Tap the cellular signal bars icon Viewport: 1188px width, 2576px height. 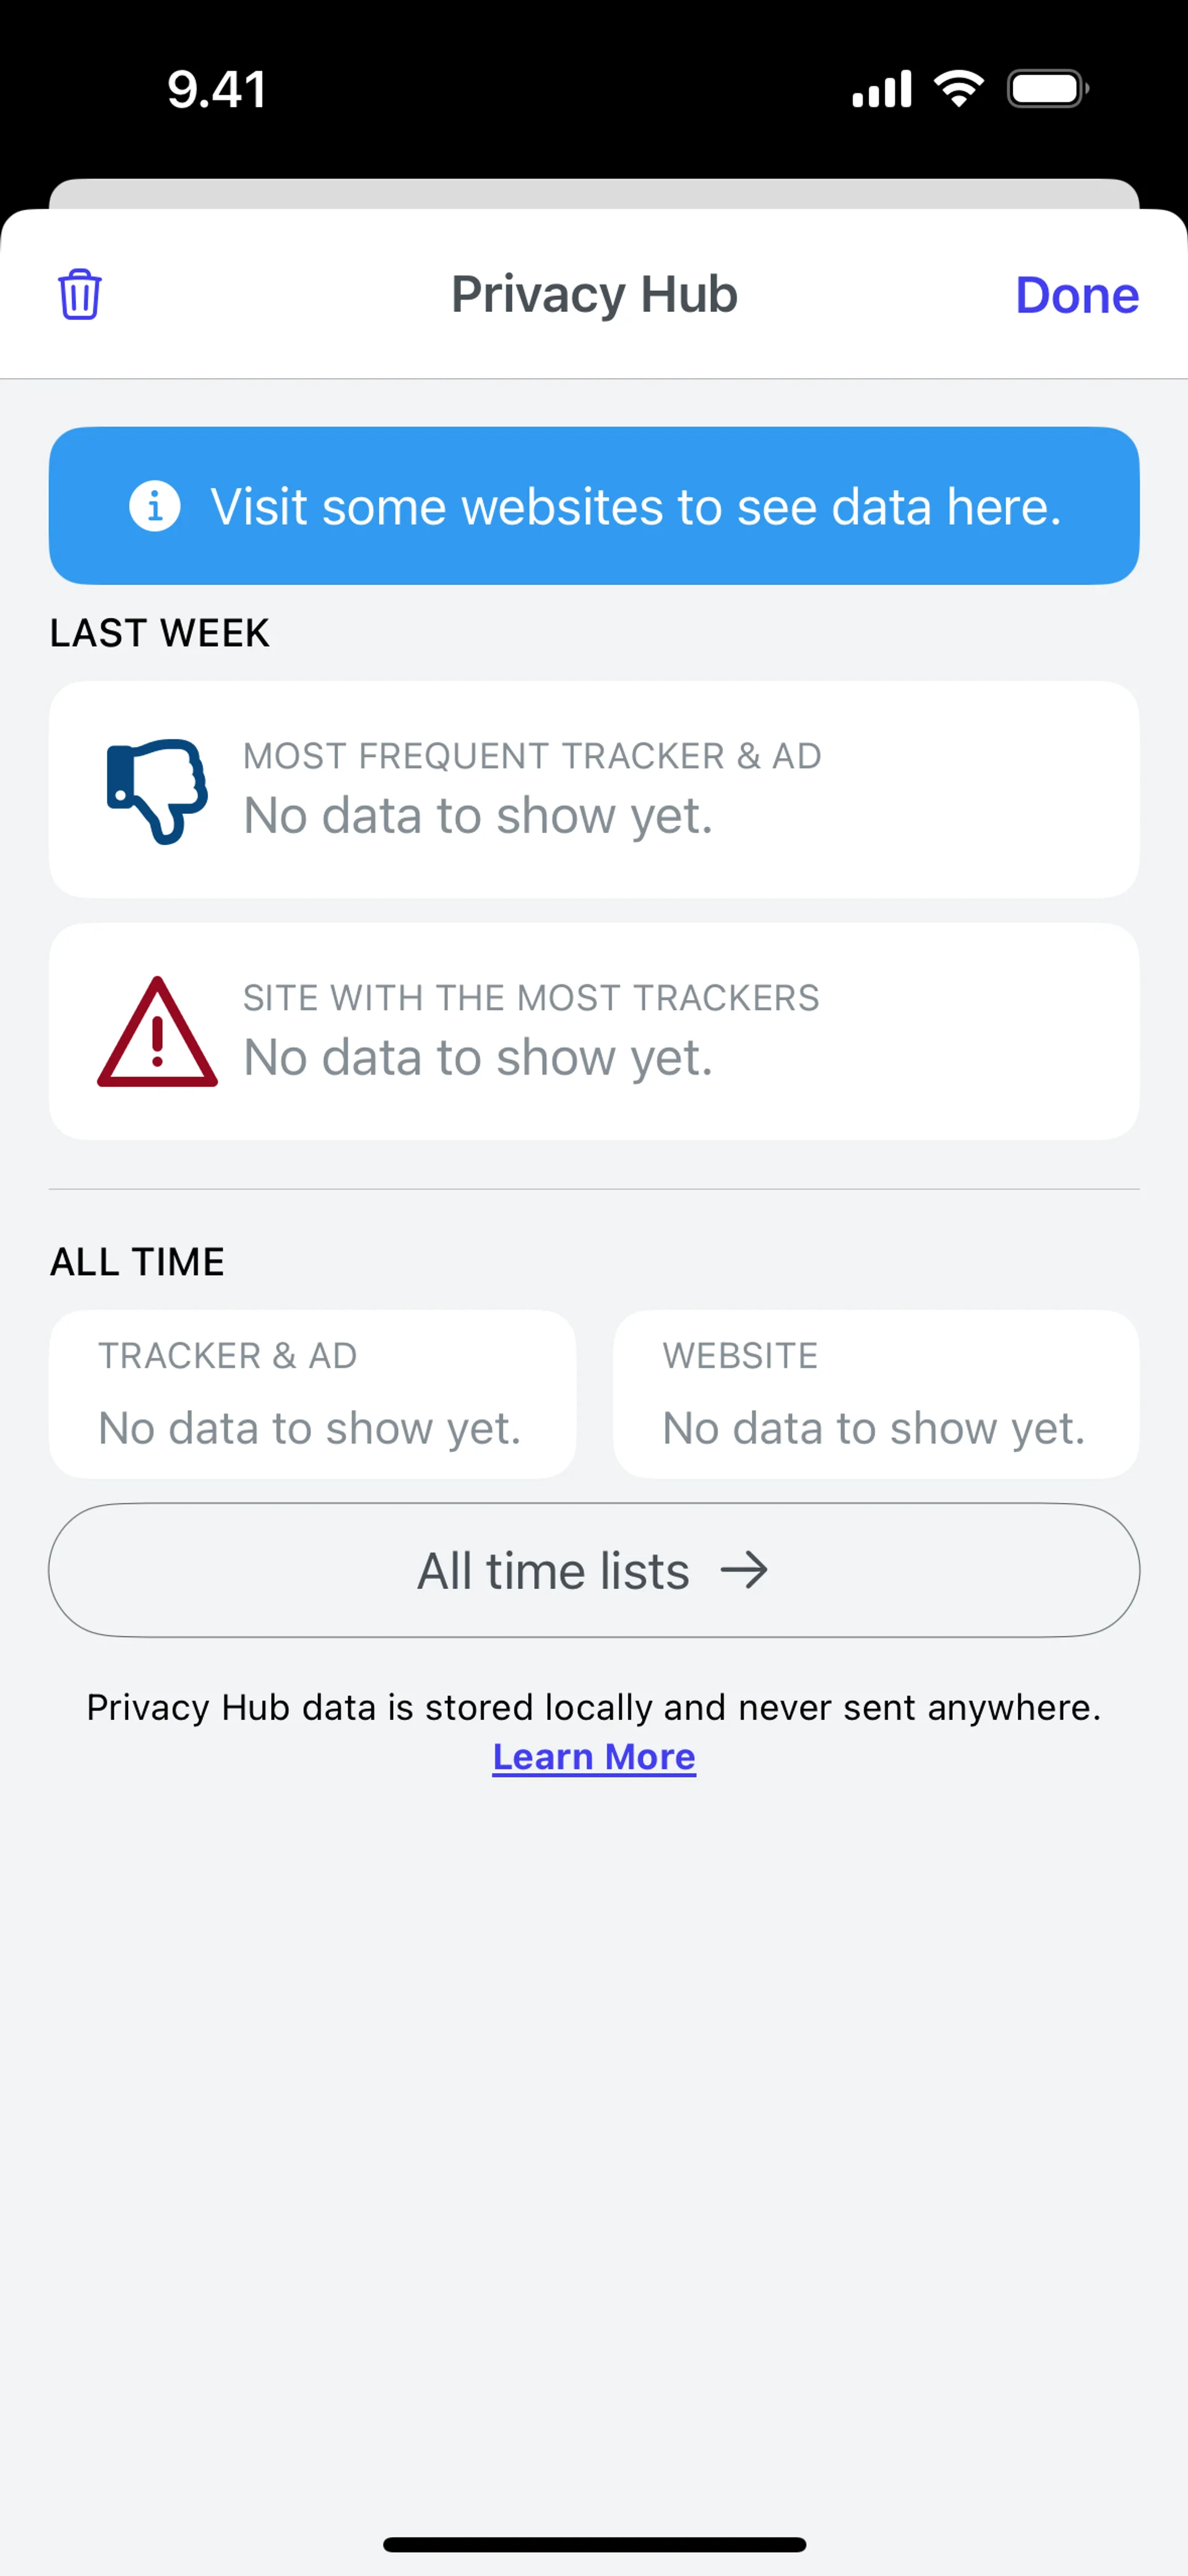point(882,89)
